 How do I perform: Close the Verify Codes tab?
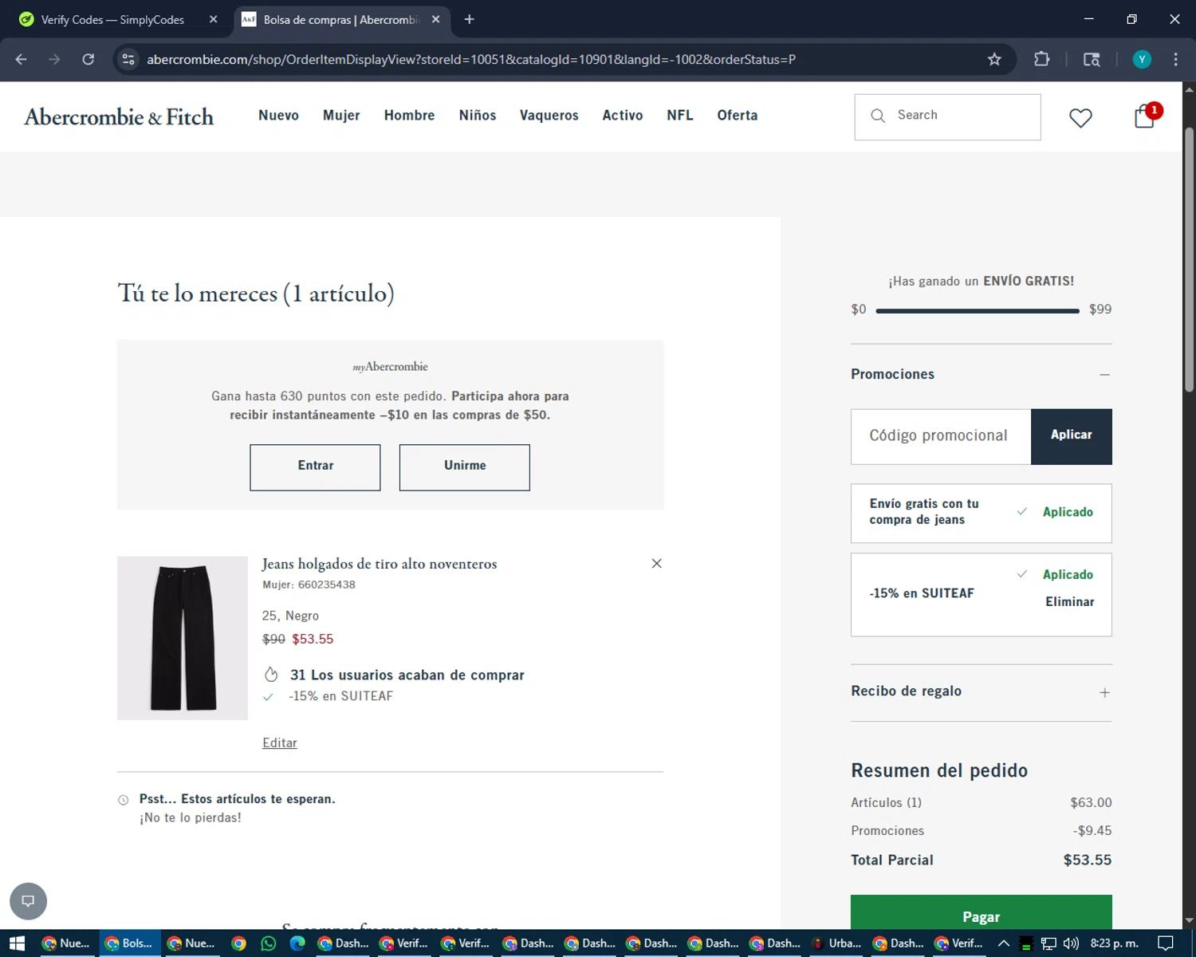(213, 19)
